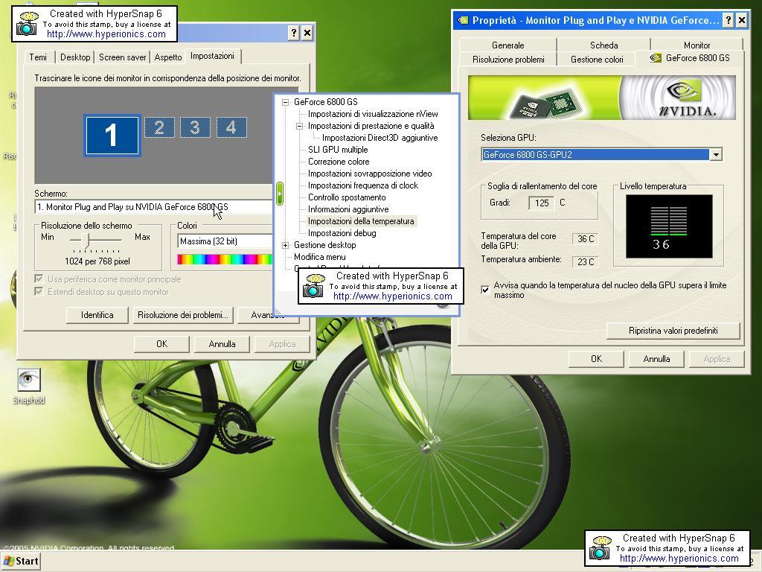The width and height of the screenshot is (762, 572).
Task: Select the 'GeForce 6800 GS' root tree label
Action: pos(325,102)
